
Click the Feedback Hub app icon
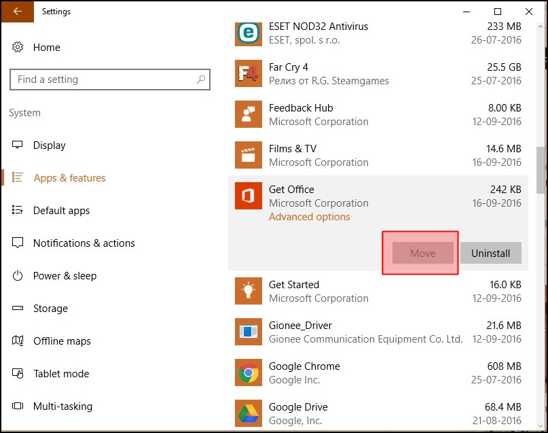tap(248, 114)
